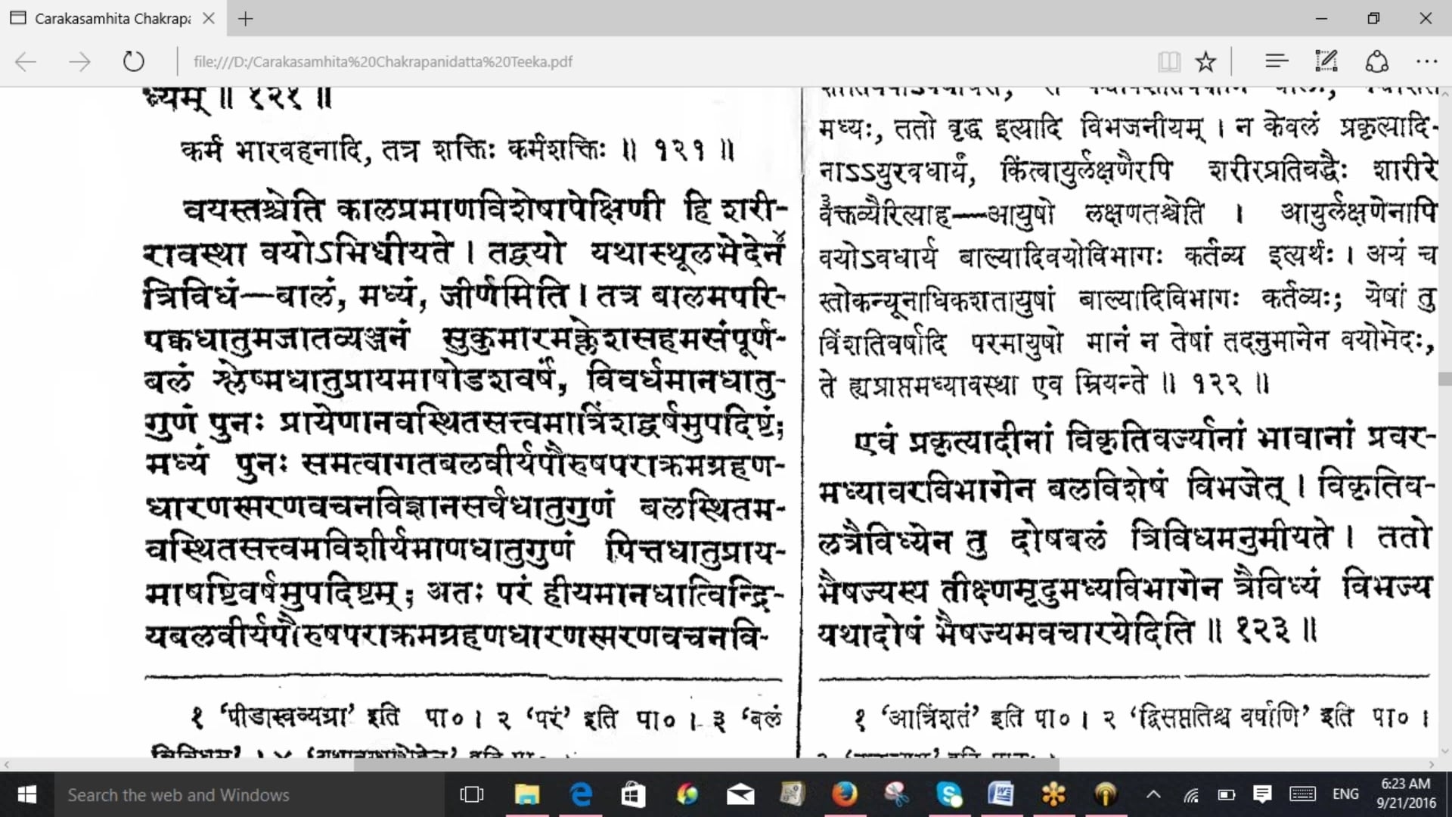Open More actions ellipsis menu

pyautogui.click(x=1426, y=61)
